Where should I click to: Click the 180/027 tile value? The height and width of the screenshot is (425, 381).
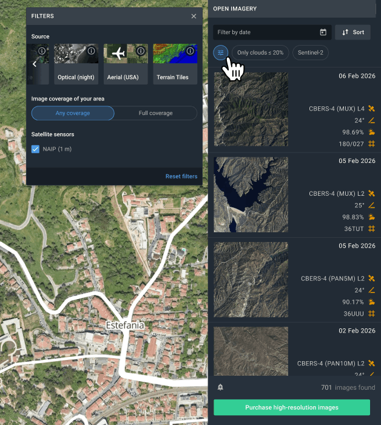(351, 144)
